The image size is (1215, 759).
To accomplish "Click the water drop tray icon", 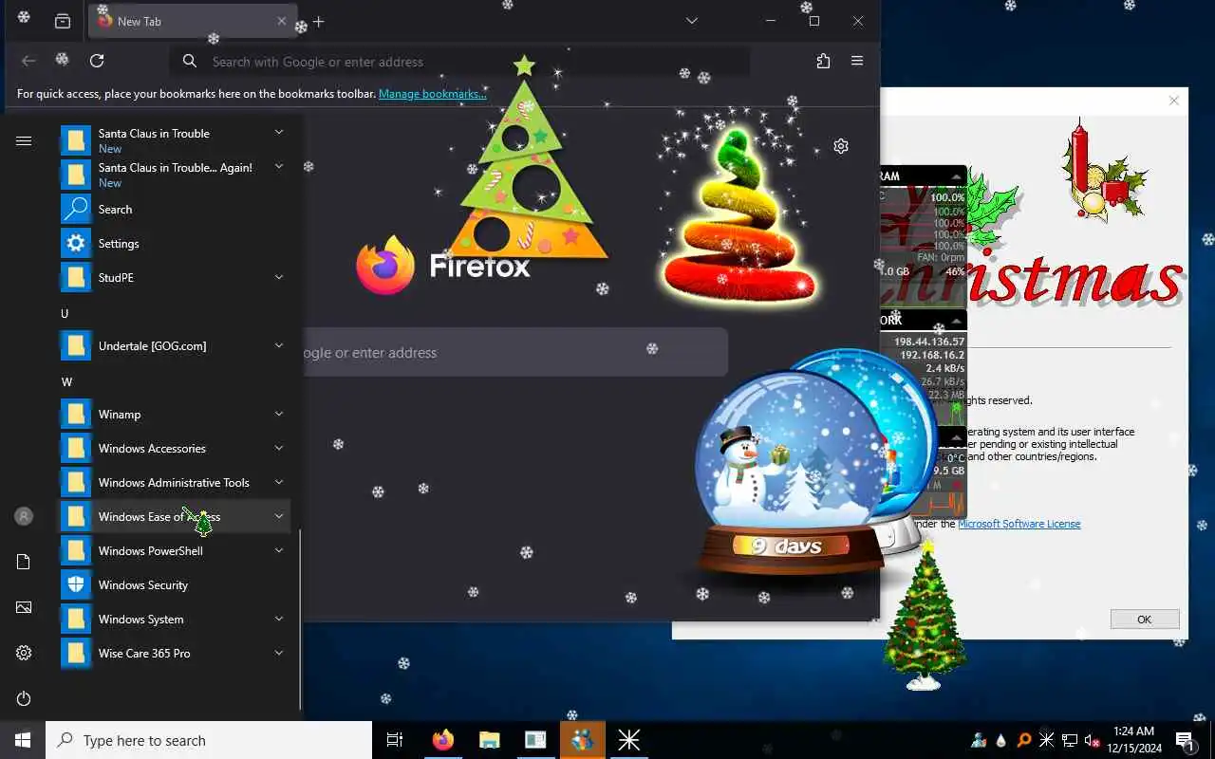I will [1001, 740].
